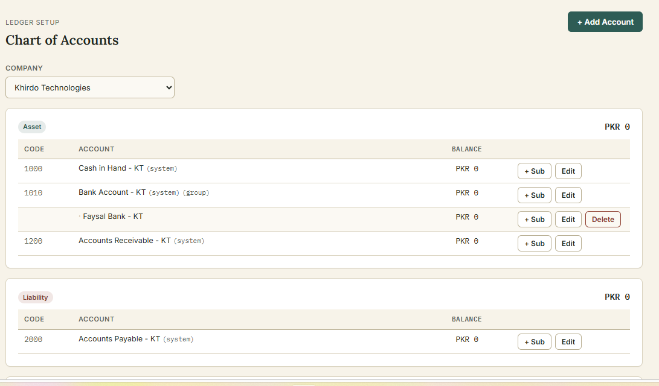659x386 pixels.
Task: Click account code 1010
Action: [x=33, y=193]
